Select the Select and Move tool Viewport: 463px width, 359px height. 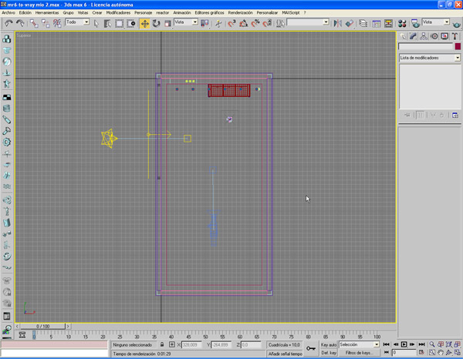pos(145,23)
